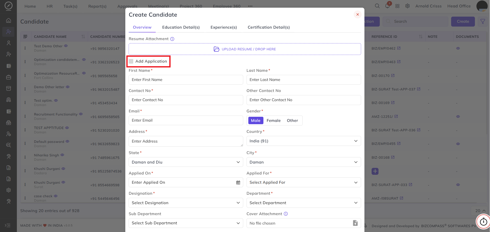
Task: Click the compass logo icon at top left
Action: click(x=8, y=6)
